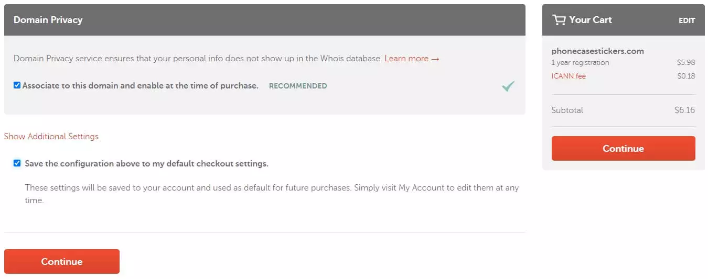Click the Whois database description sentence
The height and width of the screenshot is (279, 708).
[x=197, y=59]
